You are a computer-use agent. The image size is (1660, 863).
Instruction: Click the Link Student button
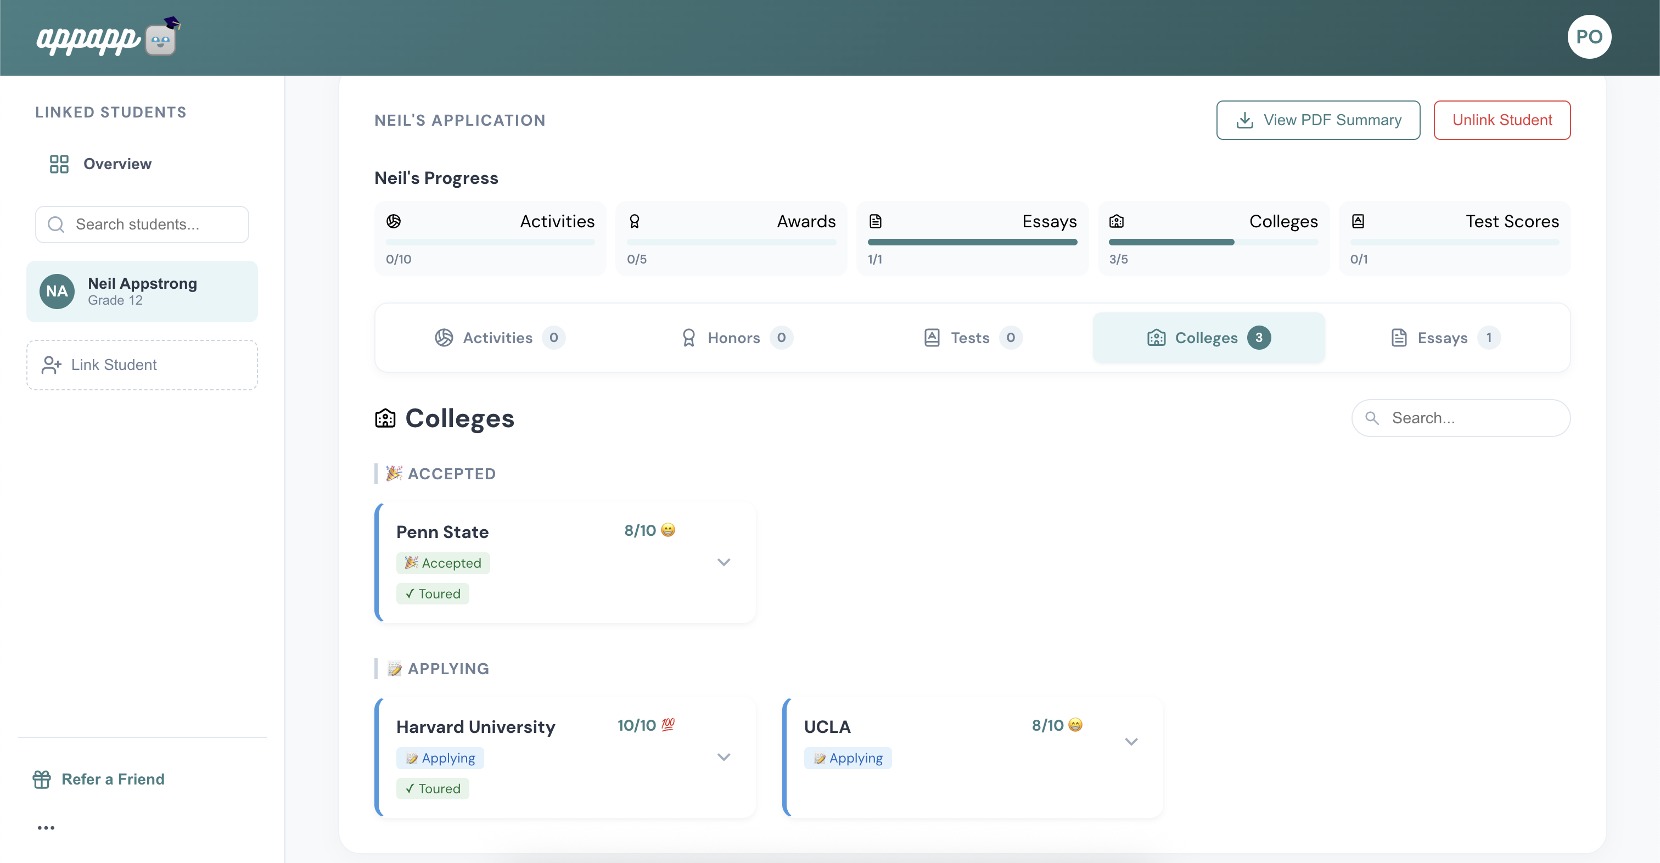point(142,365)
